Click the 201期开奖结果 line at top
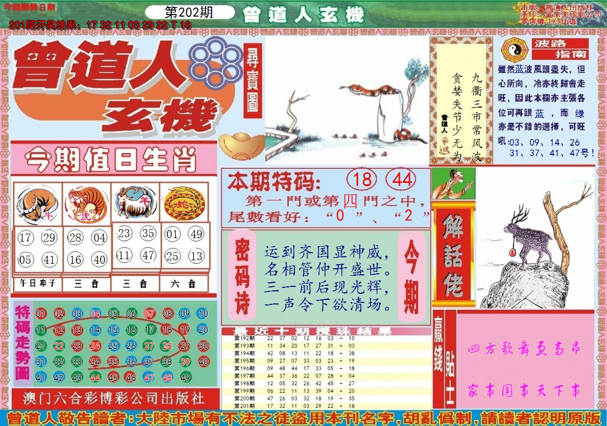This screenshot has width=607, height=426. (x=100, y=25)
